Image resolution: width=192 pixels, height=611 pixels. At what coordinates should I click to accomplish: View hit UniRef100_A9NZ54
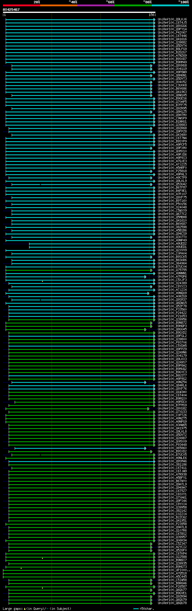(x=172, y=382)
